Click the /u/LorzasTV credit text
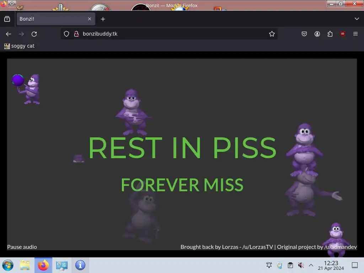This screenshot has height=273, width=364. pos(258,247)
